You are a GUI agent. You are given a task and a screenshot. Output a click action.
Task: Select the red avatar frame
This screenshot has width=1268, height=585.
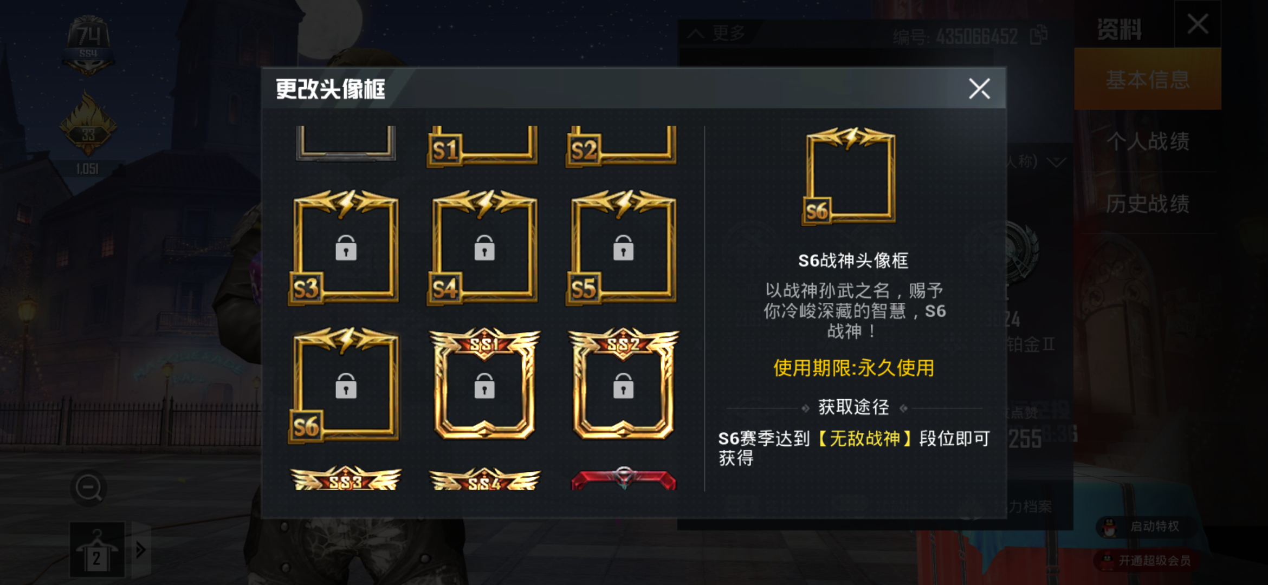click(623, 478)
